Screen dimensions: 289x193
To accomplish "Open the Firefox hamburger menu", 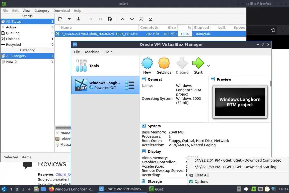I will point(283,30).
